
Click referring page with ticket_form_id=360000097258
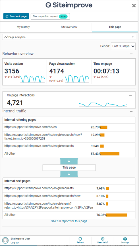coord(43,137)
